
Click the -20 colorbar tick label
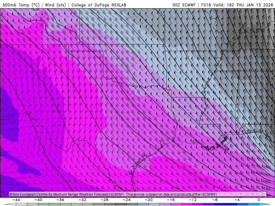[x=148, y=200]
